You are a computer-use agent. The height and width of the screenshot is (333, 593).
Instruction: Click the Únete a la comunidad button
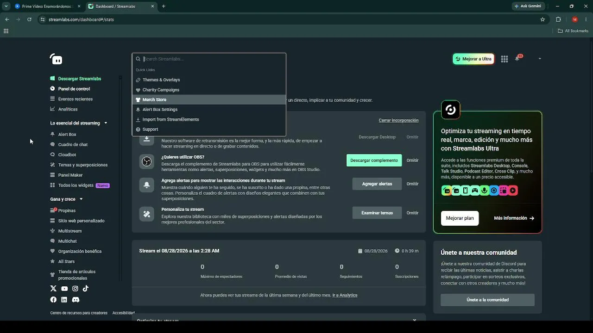[x=487, y=300]
